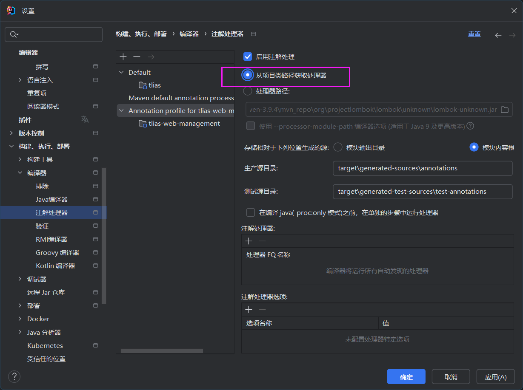Select the tlias-web-management module

pyautogui.click(x=184, y=124)
